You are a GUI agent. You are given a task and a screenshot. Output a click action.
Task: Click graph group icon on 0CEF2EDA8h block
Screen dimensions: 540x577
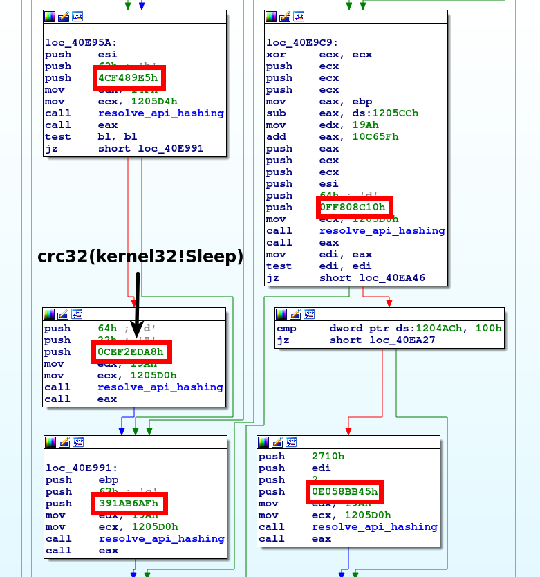[x=77, y=314]
